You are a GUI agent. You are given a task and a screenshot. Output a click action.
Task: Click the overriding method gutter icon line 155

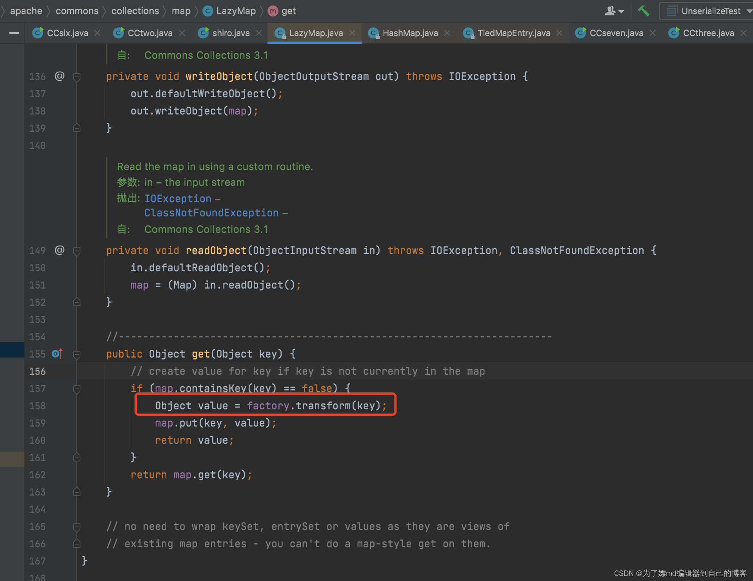(57, 354)
